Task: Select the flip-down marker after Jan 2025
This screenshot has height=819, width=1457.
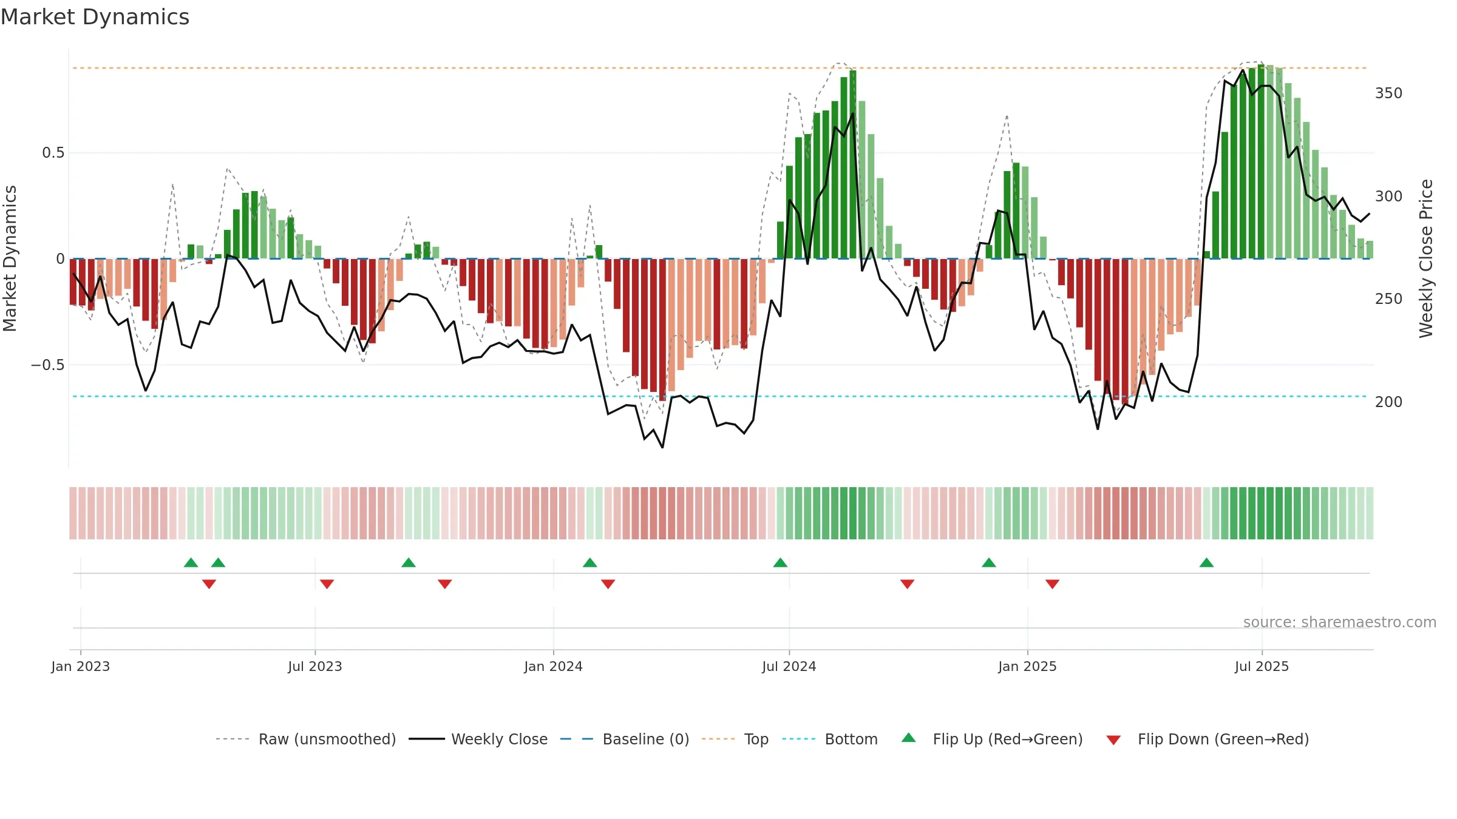Action: click(1053, 584)
